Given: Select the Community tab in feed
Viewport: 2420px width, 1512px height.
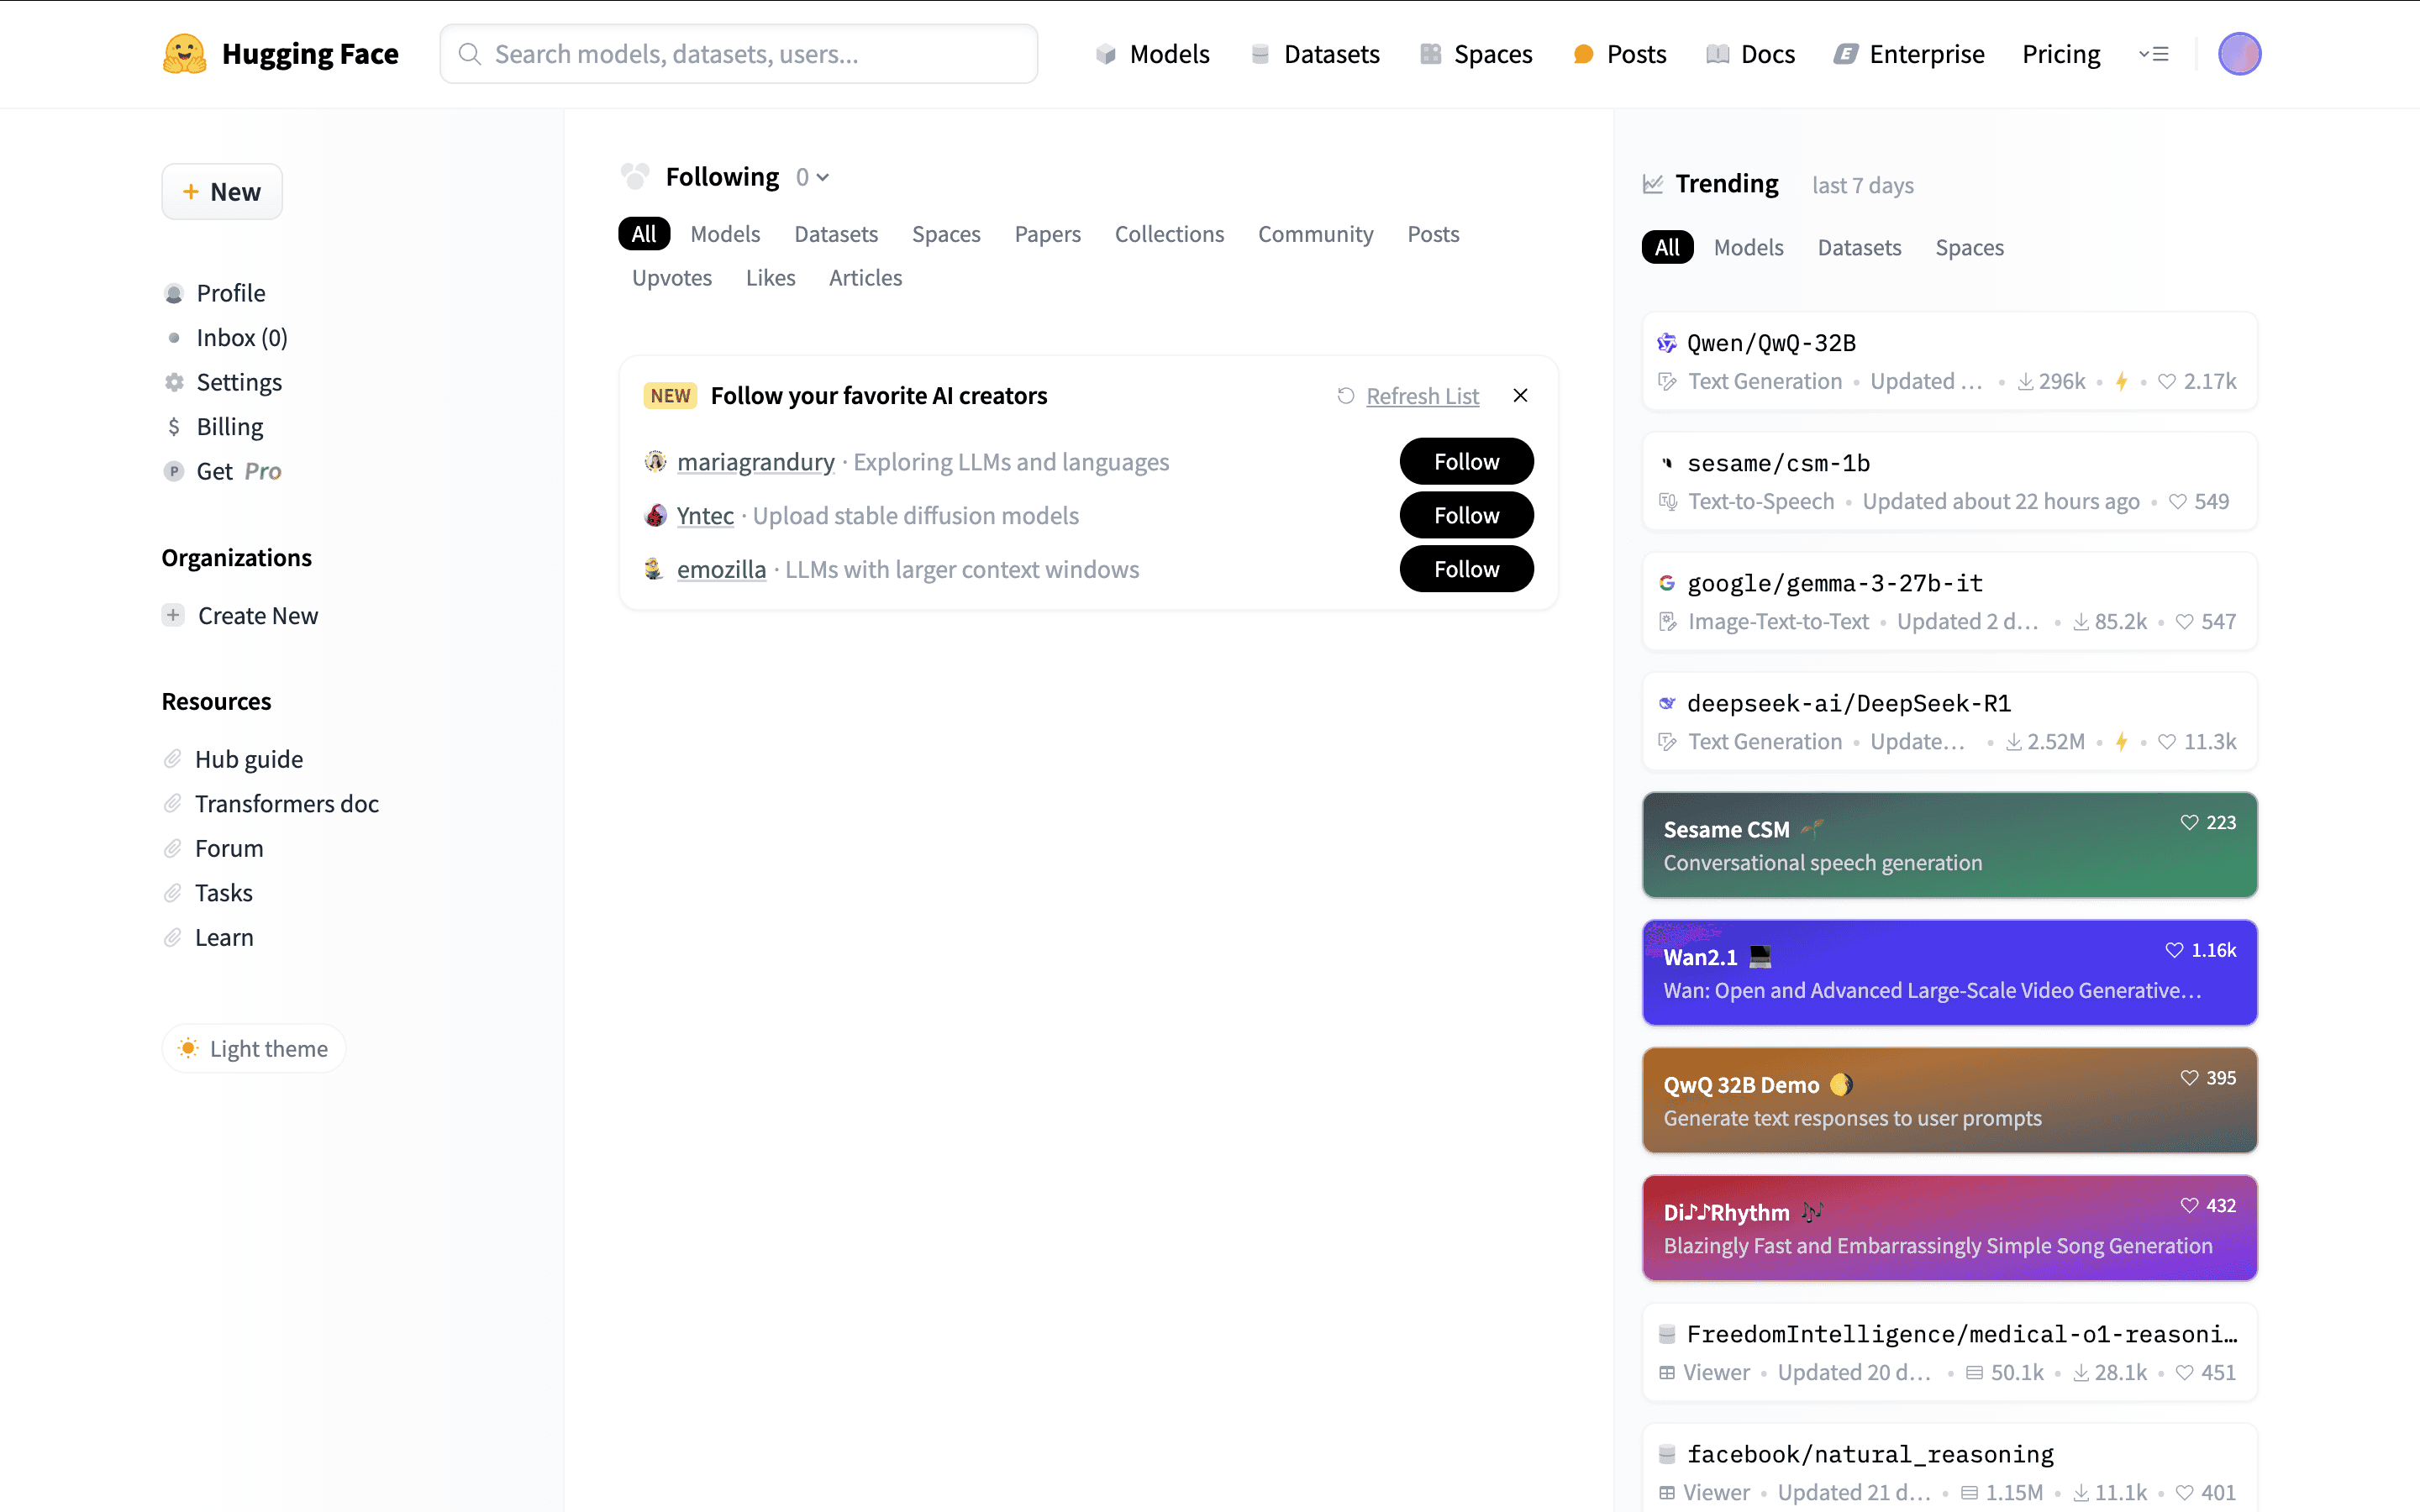Looking at the screenshot, I should (x=1315, y=234).
